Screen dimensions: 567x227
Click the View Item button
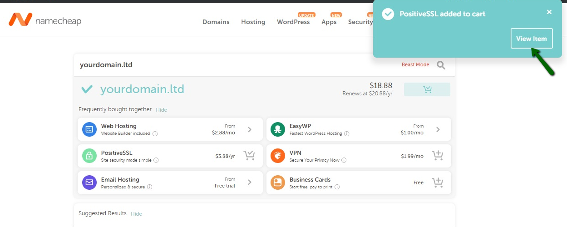pos(532,39)
